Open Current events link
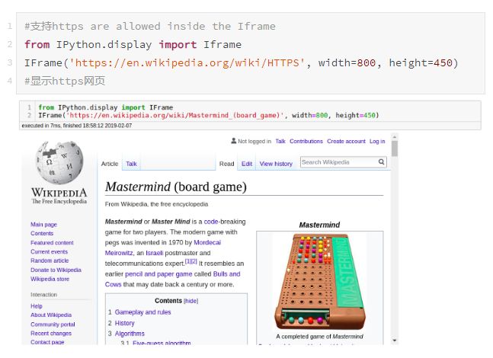 click(x=49, y=252)
